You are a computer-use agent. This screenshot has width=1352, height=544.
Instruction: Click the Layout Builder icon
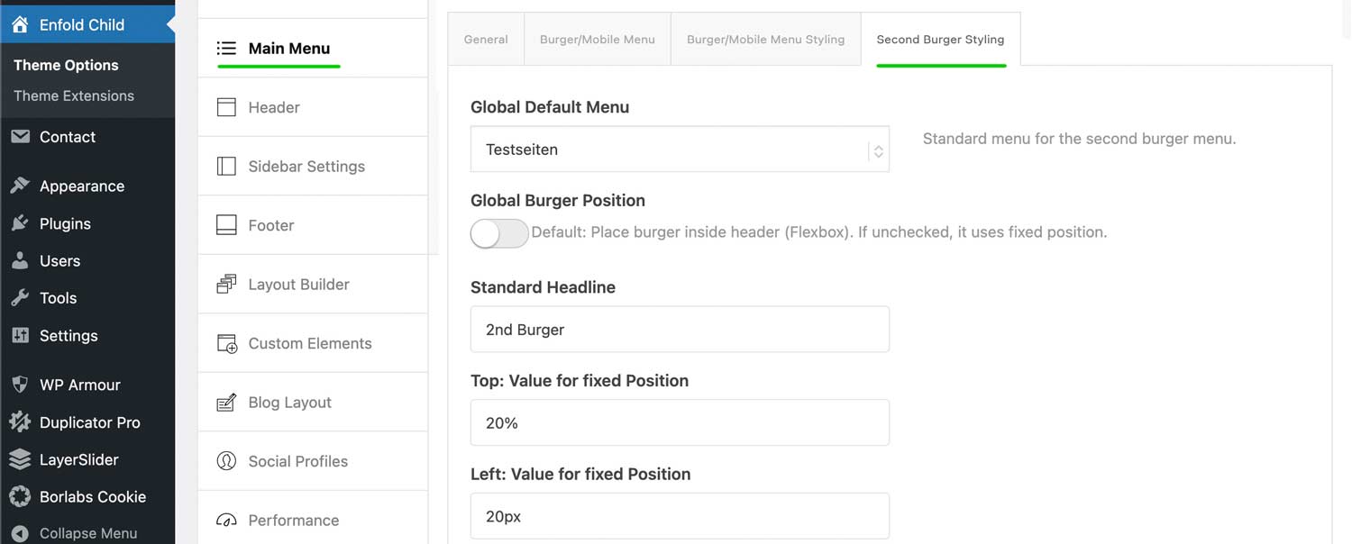pos(226,285)
